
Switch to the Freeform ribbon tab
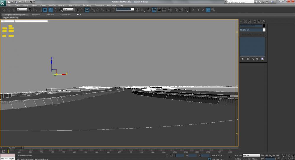click(x=36, y=14)
